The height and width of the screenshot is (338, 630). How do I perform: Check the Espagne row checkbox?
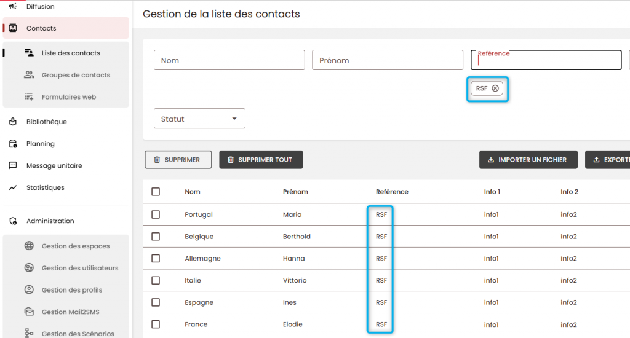(156, 302)
